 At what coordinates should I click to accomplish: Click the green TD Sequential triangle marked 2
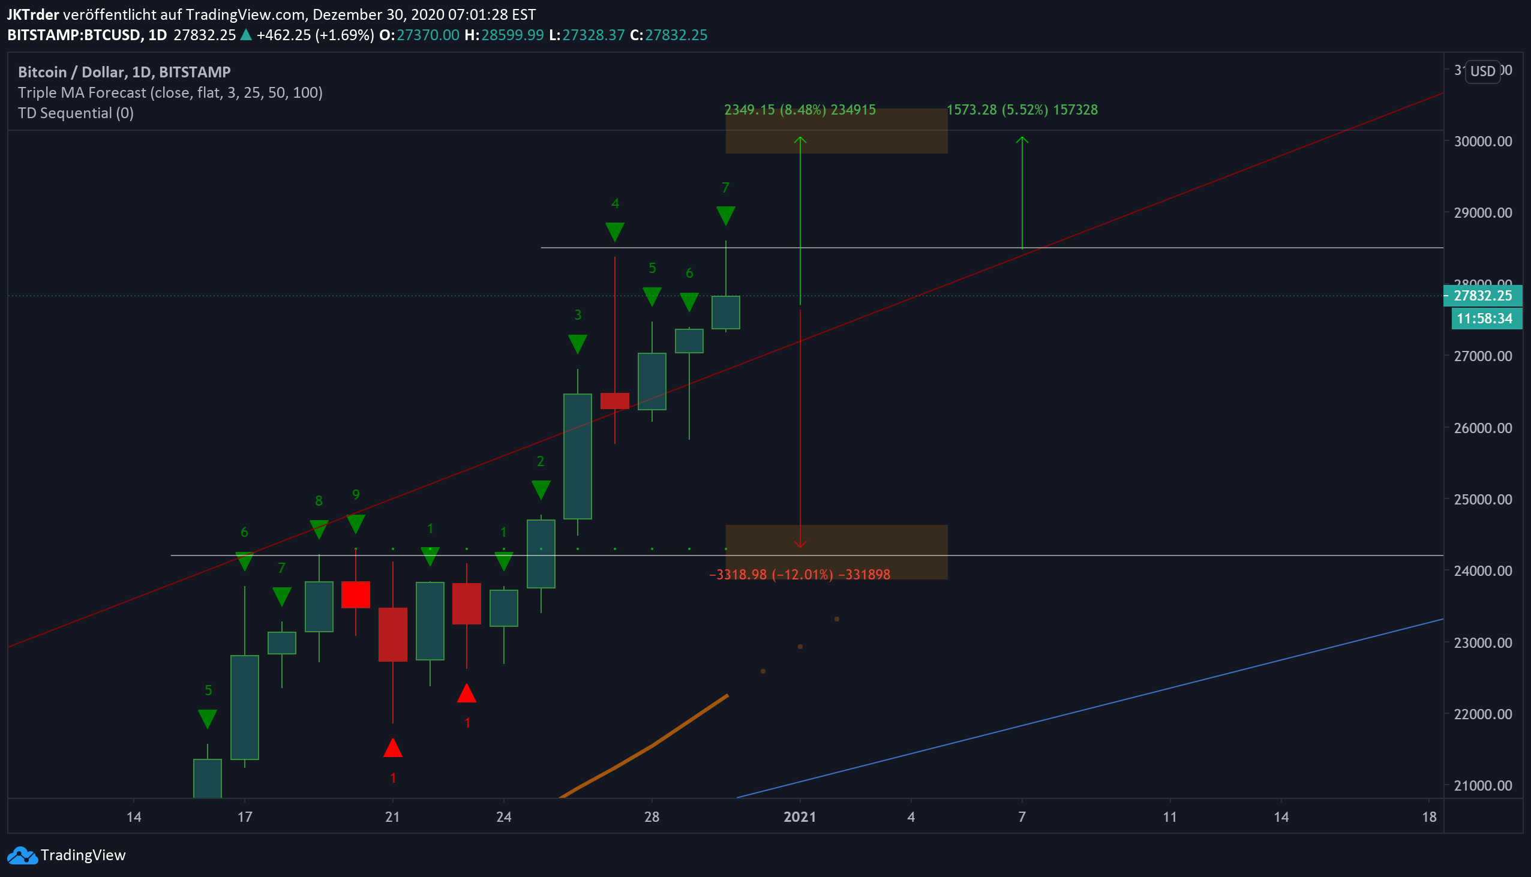click(x=541, y=489)
